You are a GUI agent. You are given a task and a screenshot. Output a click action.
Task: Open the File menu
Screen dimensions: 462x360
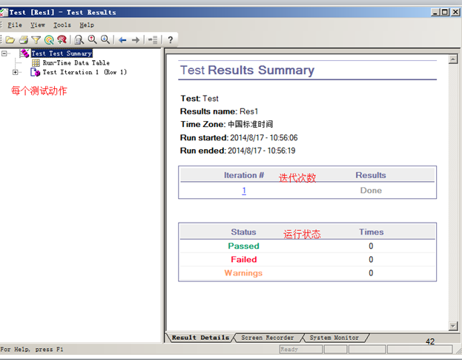pos(15,25)
